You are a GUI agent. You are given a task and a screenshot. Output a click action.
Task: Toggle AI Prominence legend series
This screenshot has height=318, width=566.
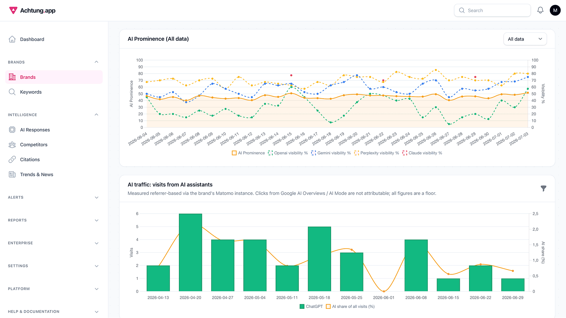pos(248,153)
